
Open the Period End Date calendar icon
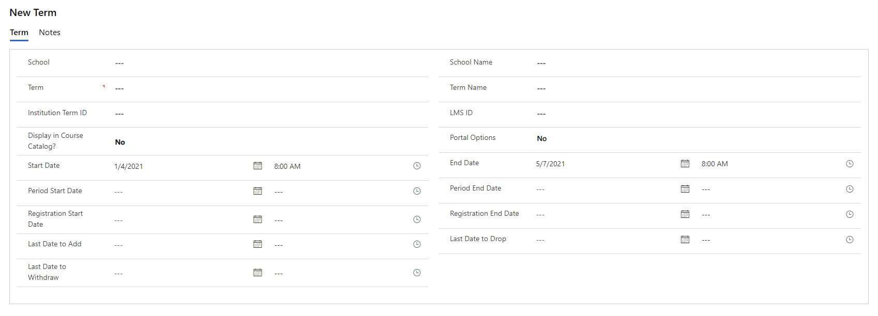click(685, 188)
